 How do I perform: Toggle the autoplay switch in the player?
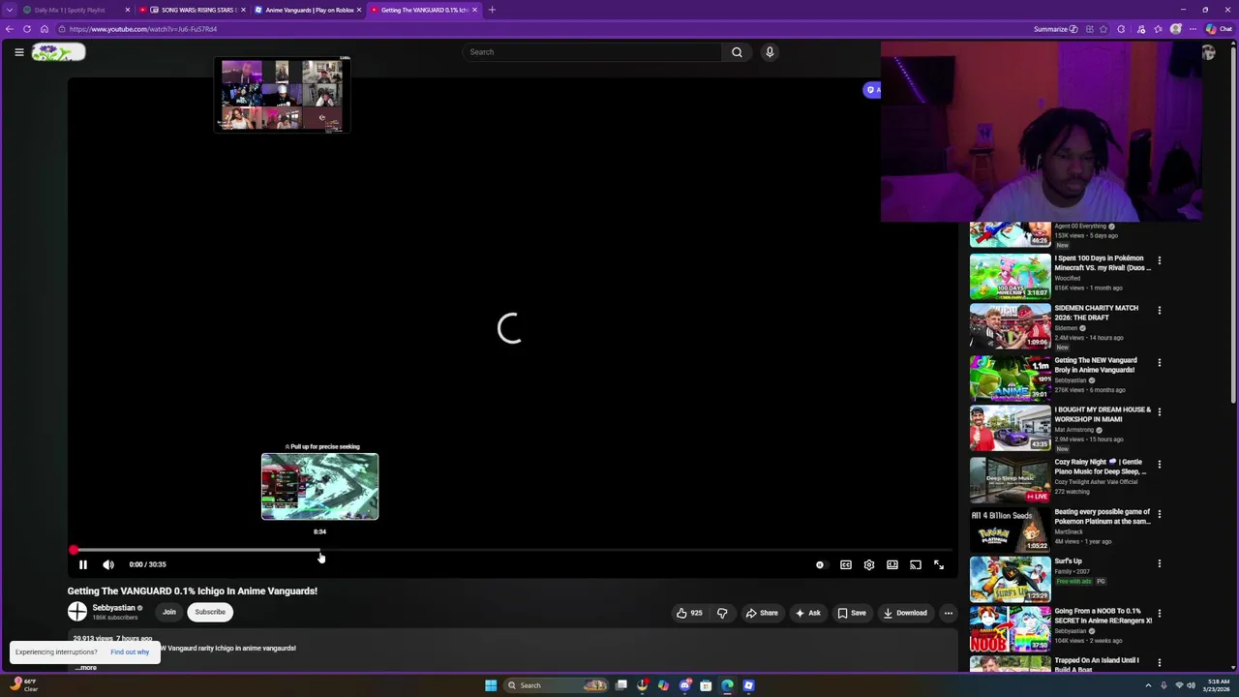click(820, 564)
